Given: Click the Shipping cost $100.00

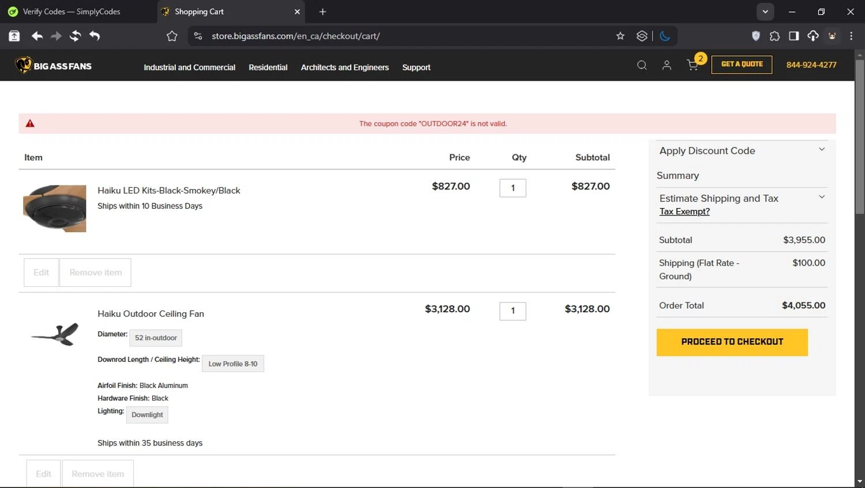Looking at the screenshot, I should (x=808, y=263).
